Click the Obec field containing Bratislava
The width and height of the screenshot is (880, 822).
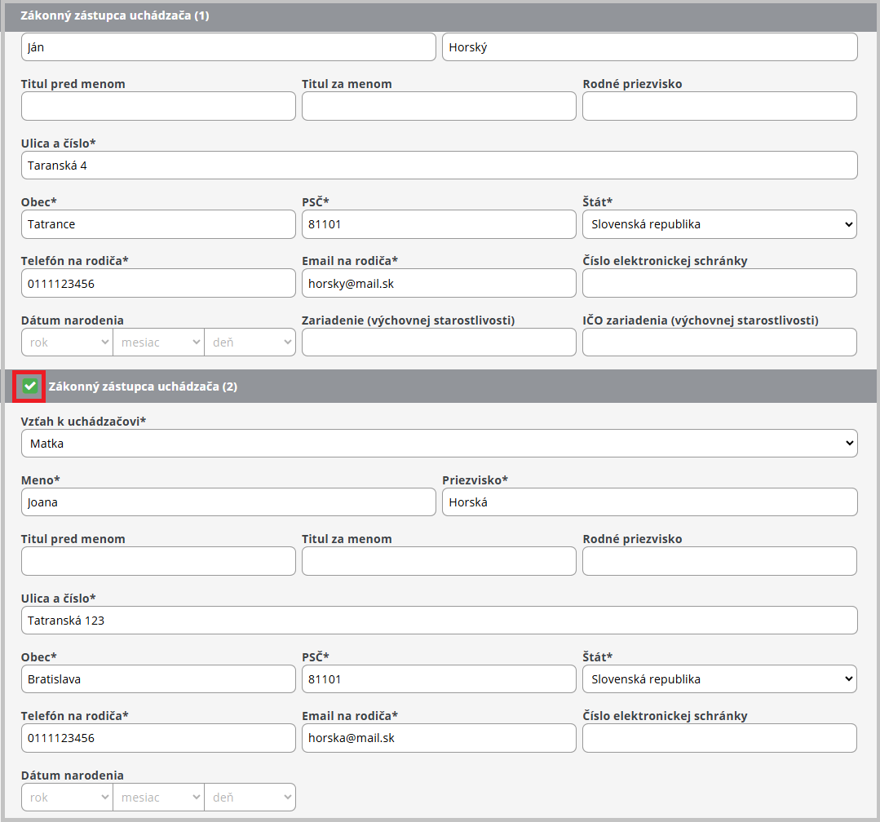tap(158, 679)
